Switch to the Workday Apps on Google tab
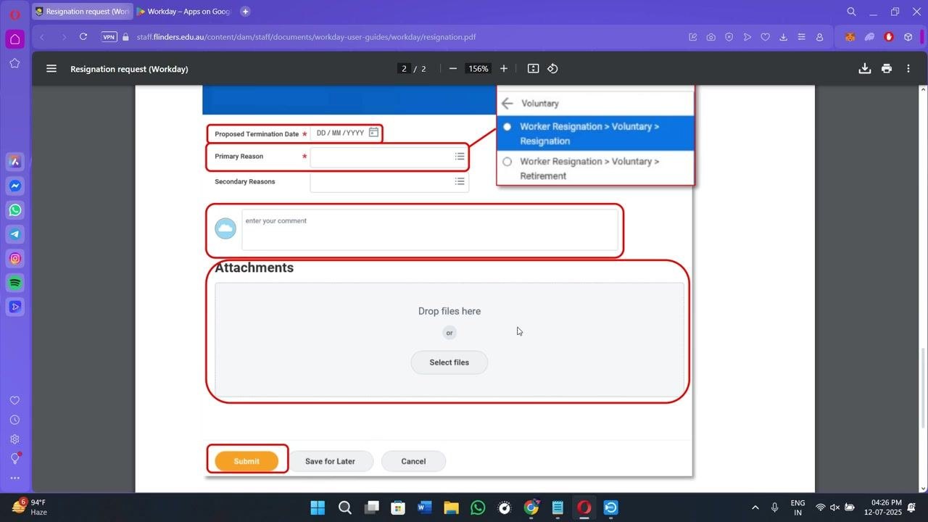The image size is (928, 522). [x=184, y=12]
